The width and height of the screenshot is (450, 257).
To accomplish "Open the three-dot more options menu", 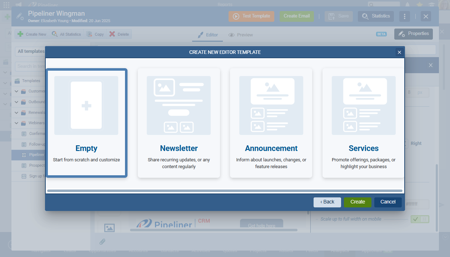I will point(404,16).
